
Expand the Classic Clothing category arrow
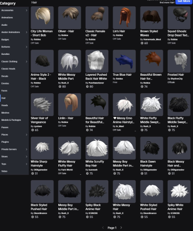[26, 62]
